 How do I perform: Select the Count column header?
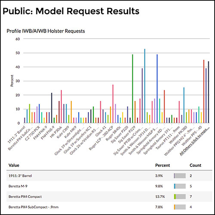tap(195, 165)
